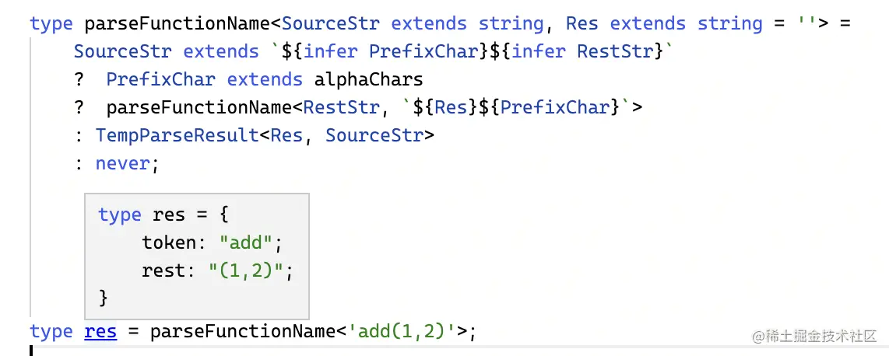Click the hover tooltip type res header
Screen dimensions: 889x356
pyautogui.click(x=163, y=215)
